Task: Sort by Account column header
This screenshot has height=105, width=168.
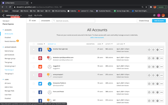Action: [51, 44]
